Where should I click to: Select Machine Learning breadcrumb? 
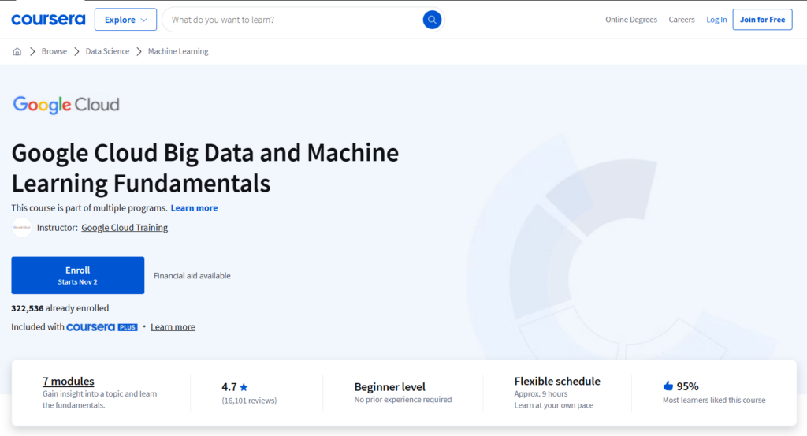pyautogui.click(x=178, y=51)
